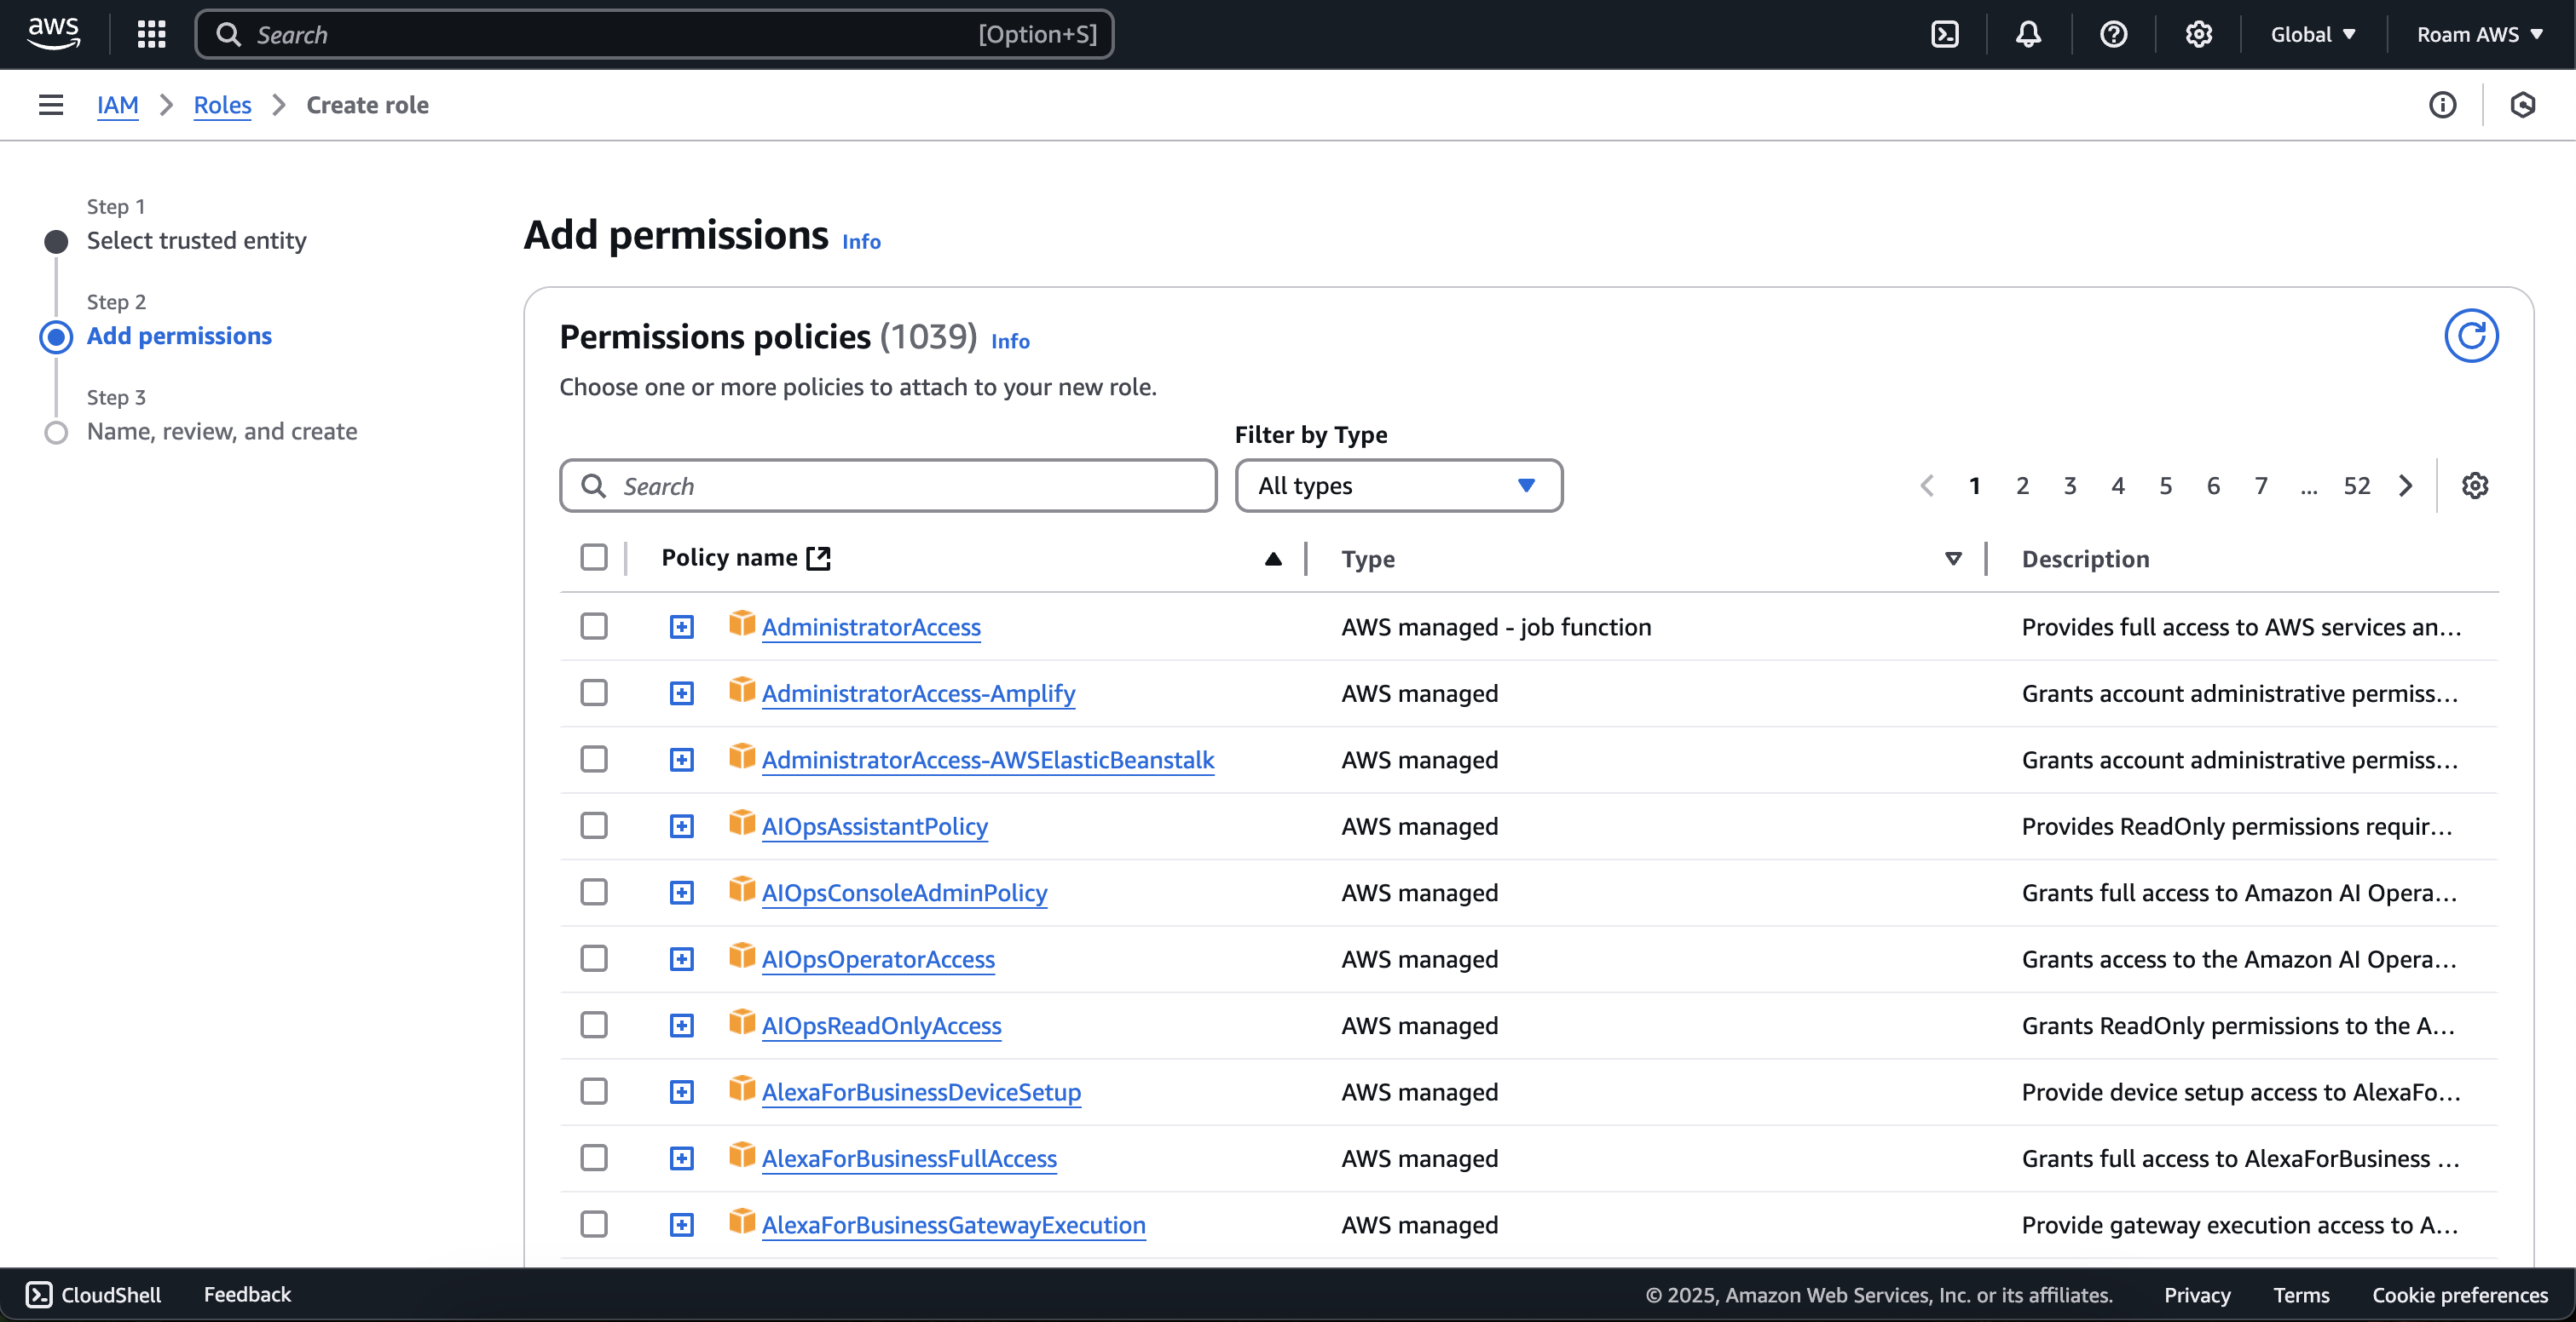The image size is (2576, 1322).
Task: Expand AIOpsOperatorAccess policy details
Action: click(682, 959)
